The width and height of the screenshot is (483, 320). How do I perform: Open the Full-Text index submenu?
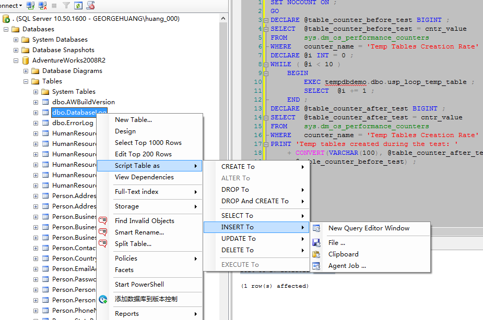(150, 192)
